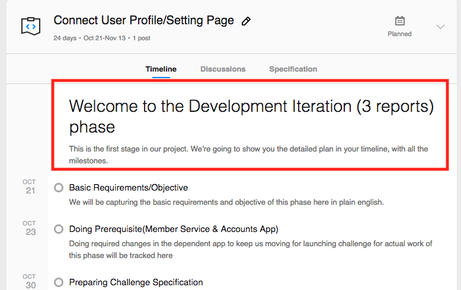
Task: Click the Planned calendar status icon
Action: (x=400, y=21)
